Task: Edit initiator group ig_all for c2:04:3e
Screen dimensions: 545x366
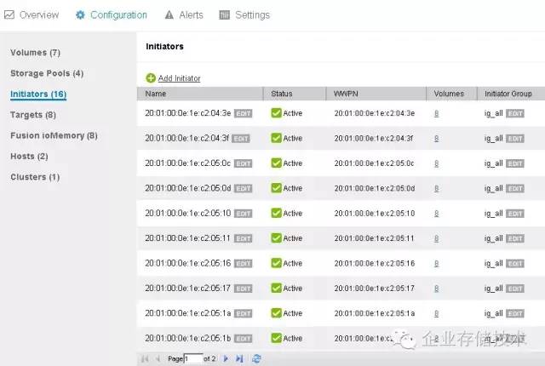Action: (514, 113)
